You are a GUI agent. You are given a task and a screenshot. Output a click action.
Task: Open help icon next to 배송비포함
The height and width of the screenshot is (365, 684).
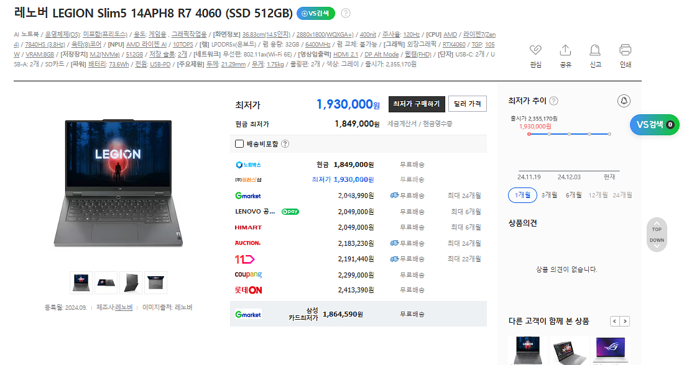(285, 144)
